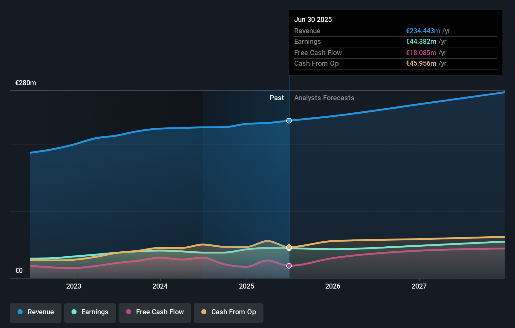Click the blue Revenue legend dot
This screenshot has width=515, height=328.
pos(19,312)
